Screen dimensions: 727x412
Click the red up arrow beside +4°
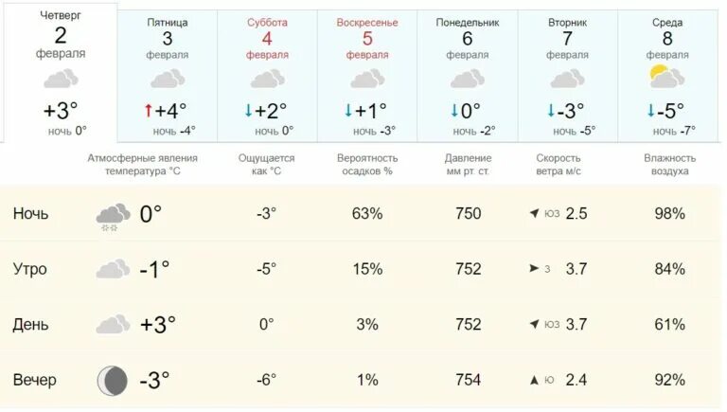pyautogui.click(x=148, y=111)
